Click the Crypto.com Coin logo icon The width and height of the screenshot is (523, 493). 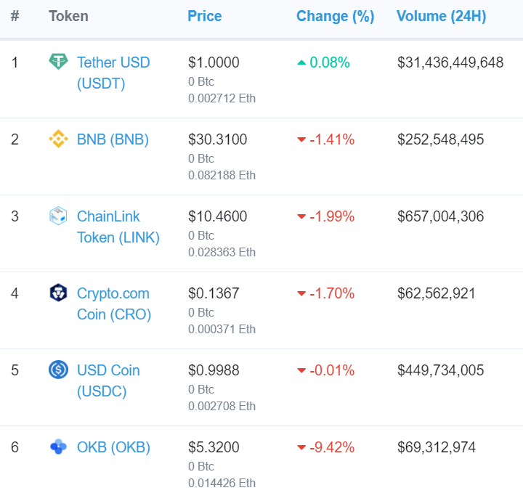(x=58, y=293)
